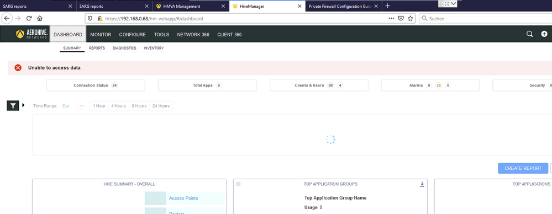552x214 pixels.
Task: Click Top Application Group Name text
Action: click(335, 198)
